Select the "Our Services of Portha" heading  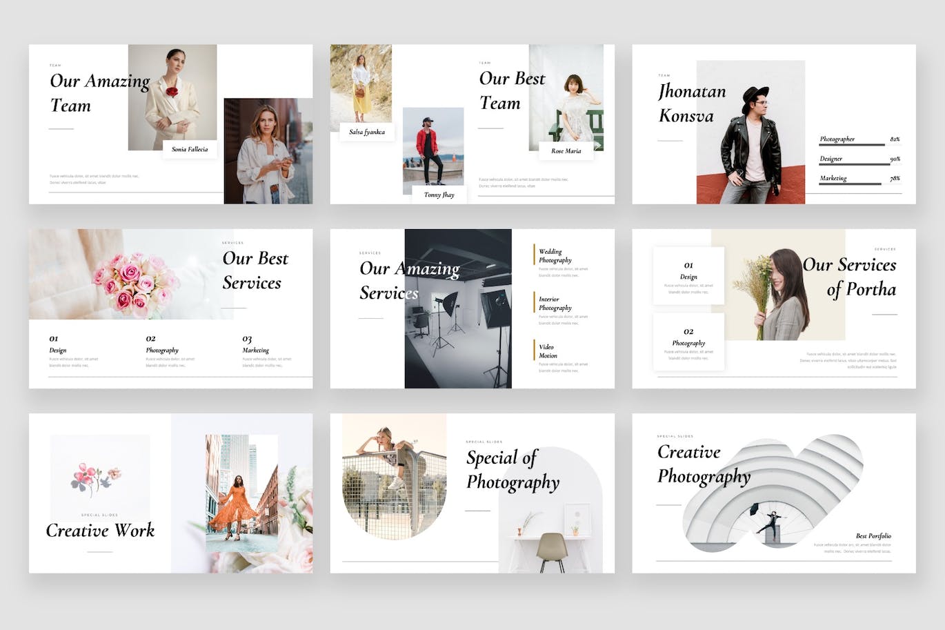(x=849, y=277)
